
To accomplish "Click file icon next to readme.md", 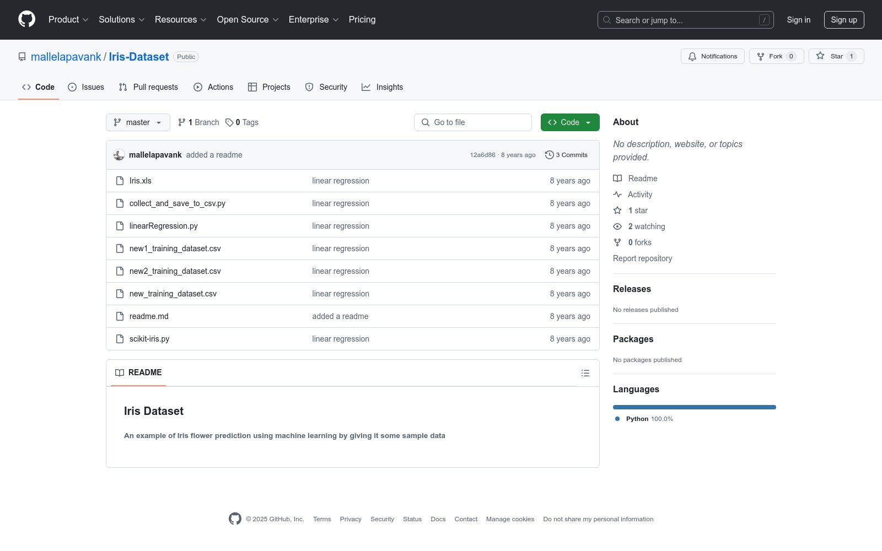I will [x=120, y=316].
